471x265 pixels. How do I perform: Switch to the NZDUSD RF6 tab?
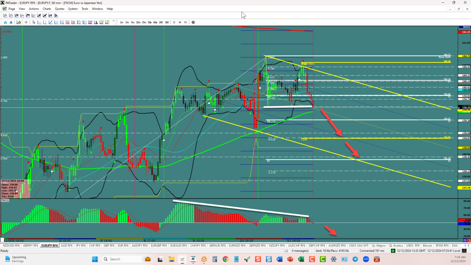click(x=11, y=245)
